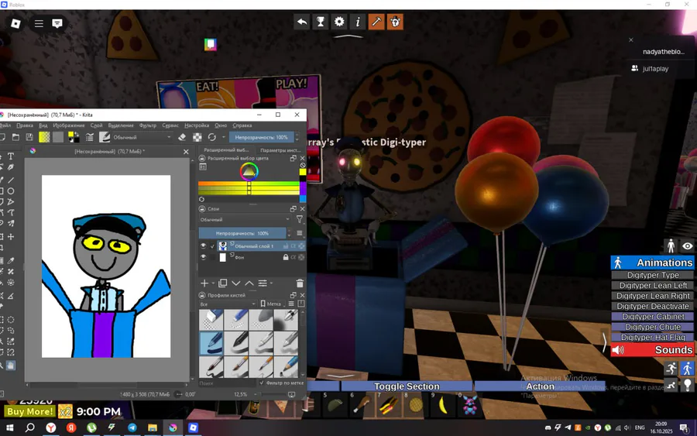Toggle preserve alpha checkerboard icon
The image size is (697, 436).
coord(197,137)
